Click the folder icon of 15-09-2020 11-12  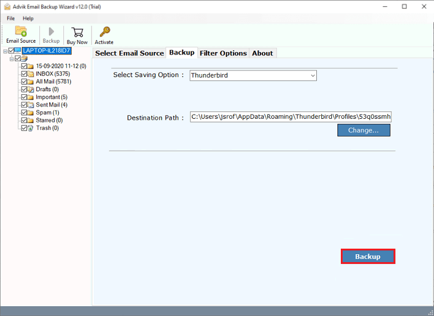[31, 66]
